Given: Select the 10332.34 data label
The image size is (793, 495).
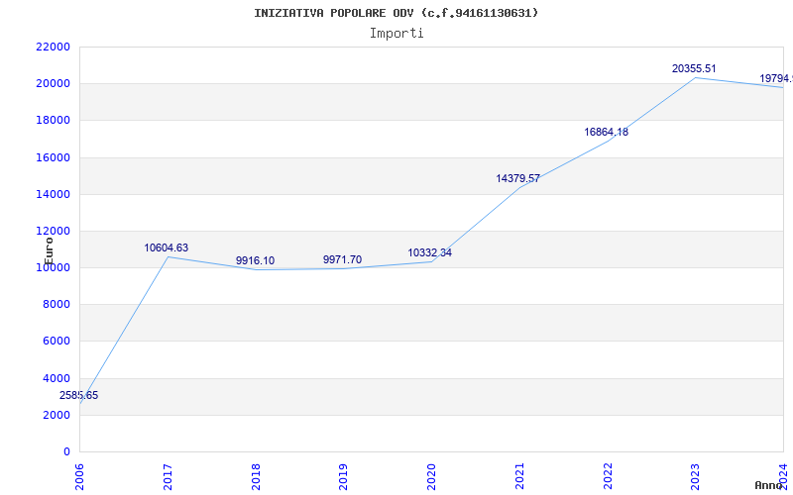Looking at the screenshot, I should point(430,252).
